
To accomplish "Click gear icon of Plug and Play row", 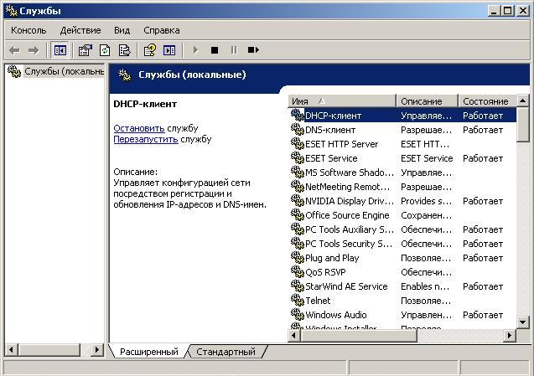I will [x=298, y=258].
